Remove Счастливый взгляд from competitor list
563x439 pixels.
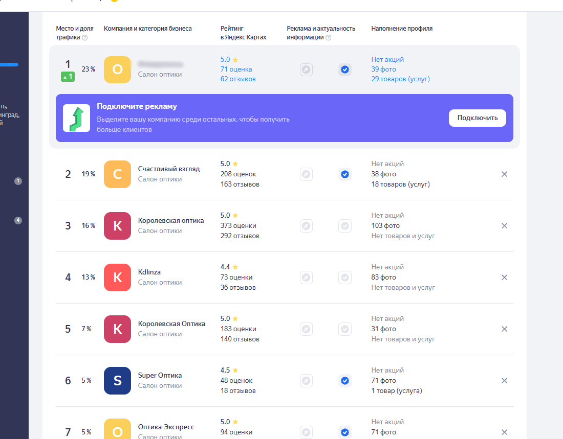pyautogui.click(x=504, y=174)
